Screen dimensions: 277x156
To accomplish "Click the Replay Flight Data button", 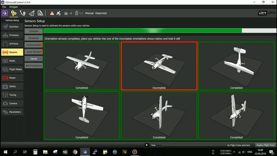I will pos(265,145).
